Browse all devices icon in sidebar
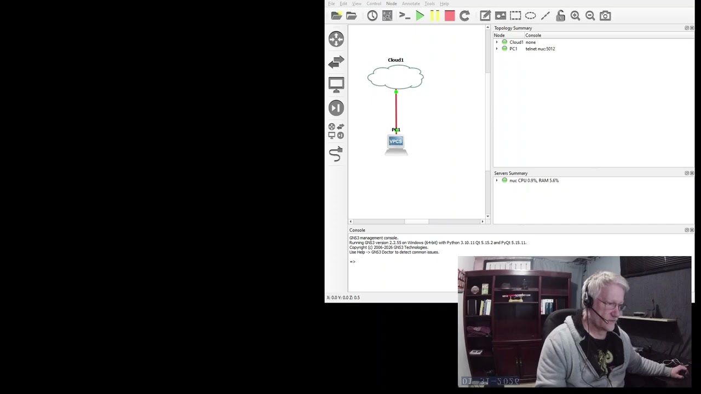 click(336, 131)
